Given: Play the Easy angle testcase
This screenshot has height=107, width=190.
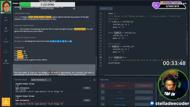Looking at the screenshot, I should click(x=144, y=98).
